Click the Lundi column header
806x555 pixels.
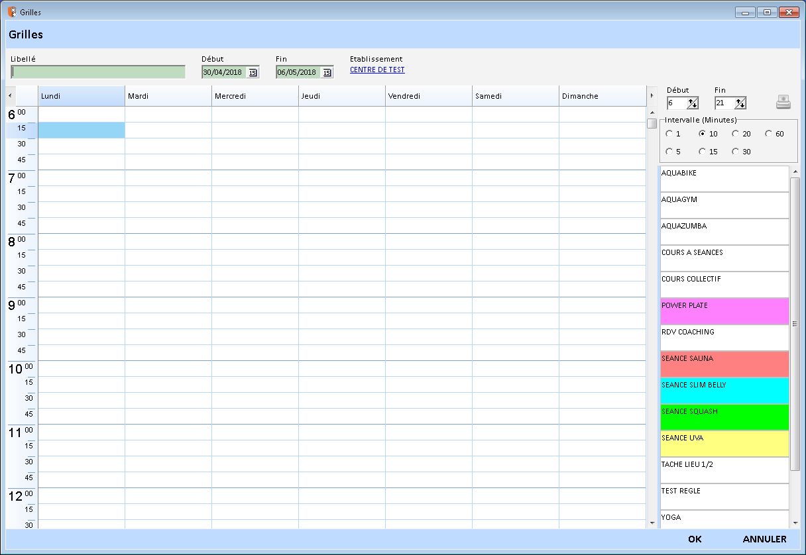click(x=82, y=96)
